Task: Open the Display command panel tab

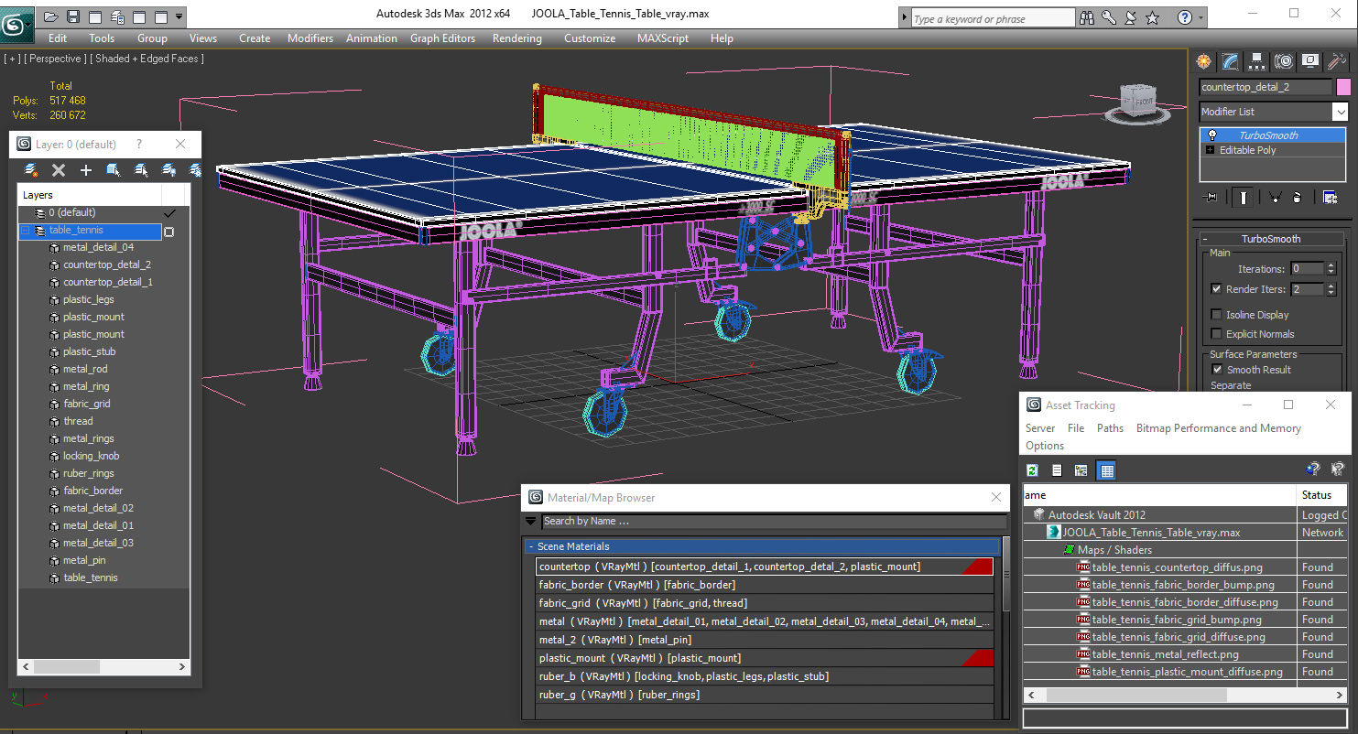Action: point(1310,61)
